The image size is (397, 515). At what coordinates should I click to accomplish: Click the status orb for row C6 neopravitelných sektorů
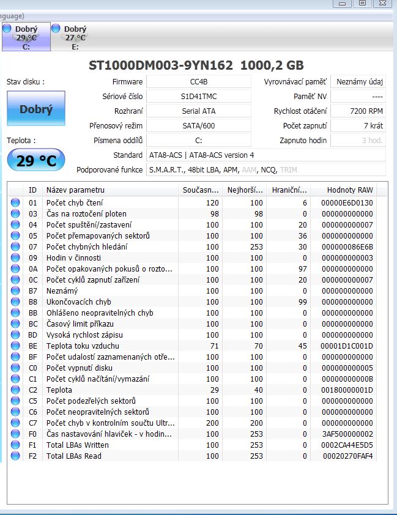coord(15,412)
